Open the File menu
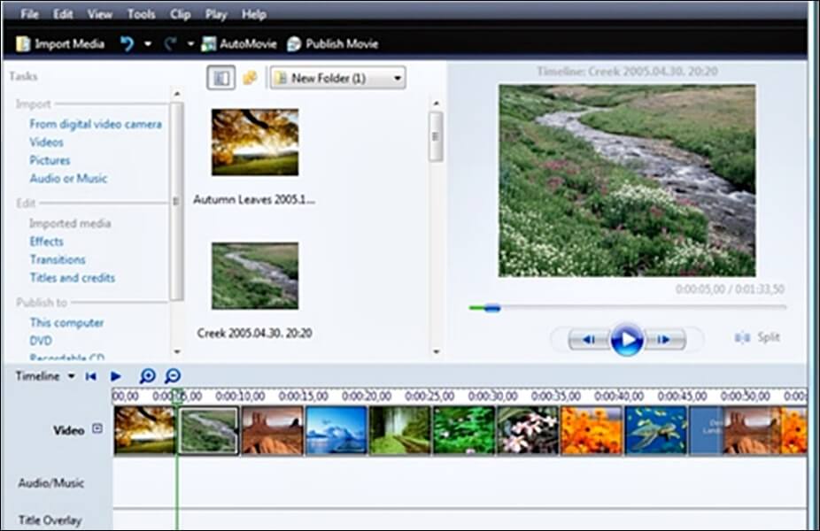The image size is (820, 531). click(29, 14)
